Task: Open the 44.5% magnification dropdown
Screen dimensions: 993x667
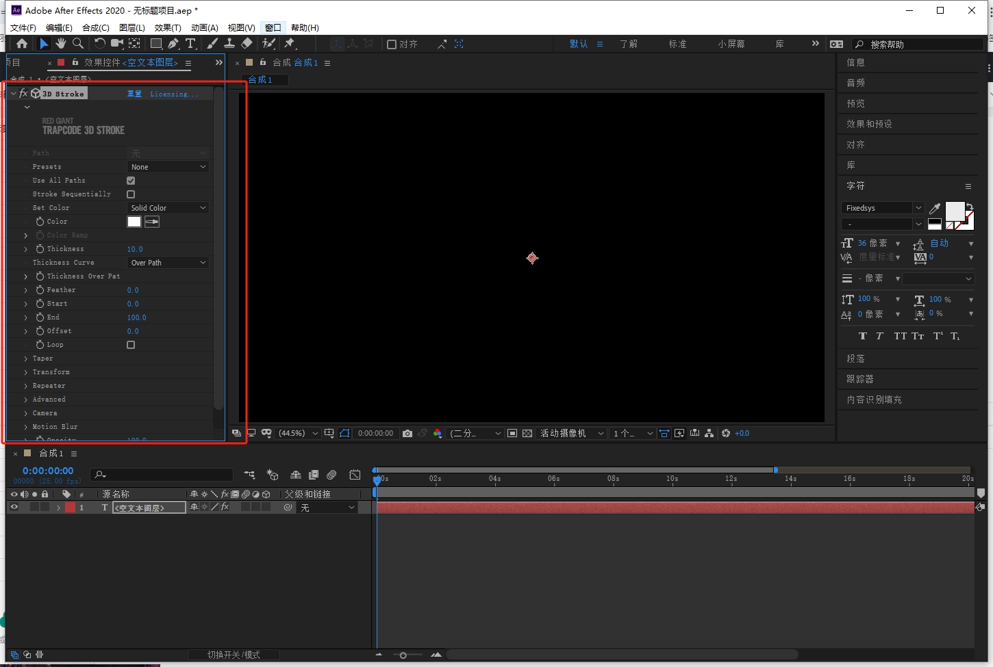Action: pos(298,433)
